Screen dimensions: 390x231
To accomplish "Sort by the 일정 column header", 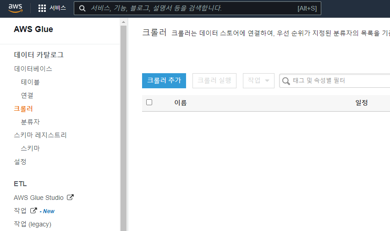I will (x=362, y=102).
